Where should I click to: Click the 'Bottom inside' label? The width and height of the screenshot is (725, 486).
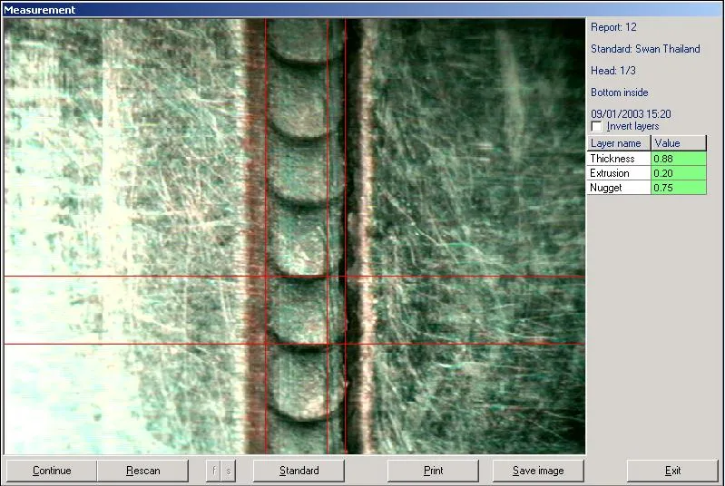point(620,92)
